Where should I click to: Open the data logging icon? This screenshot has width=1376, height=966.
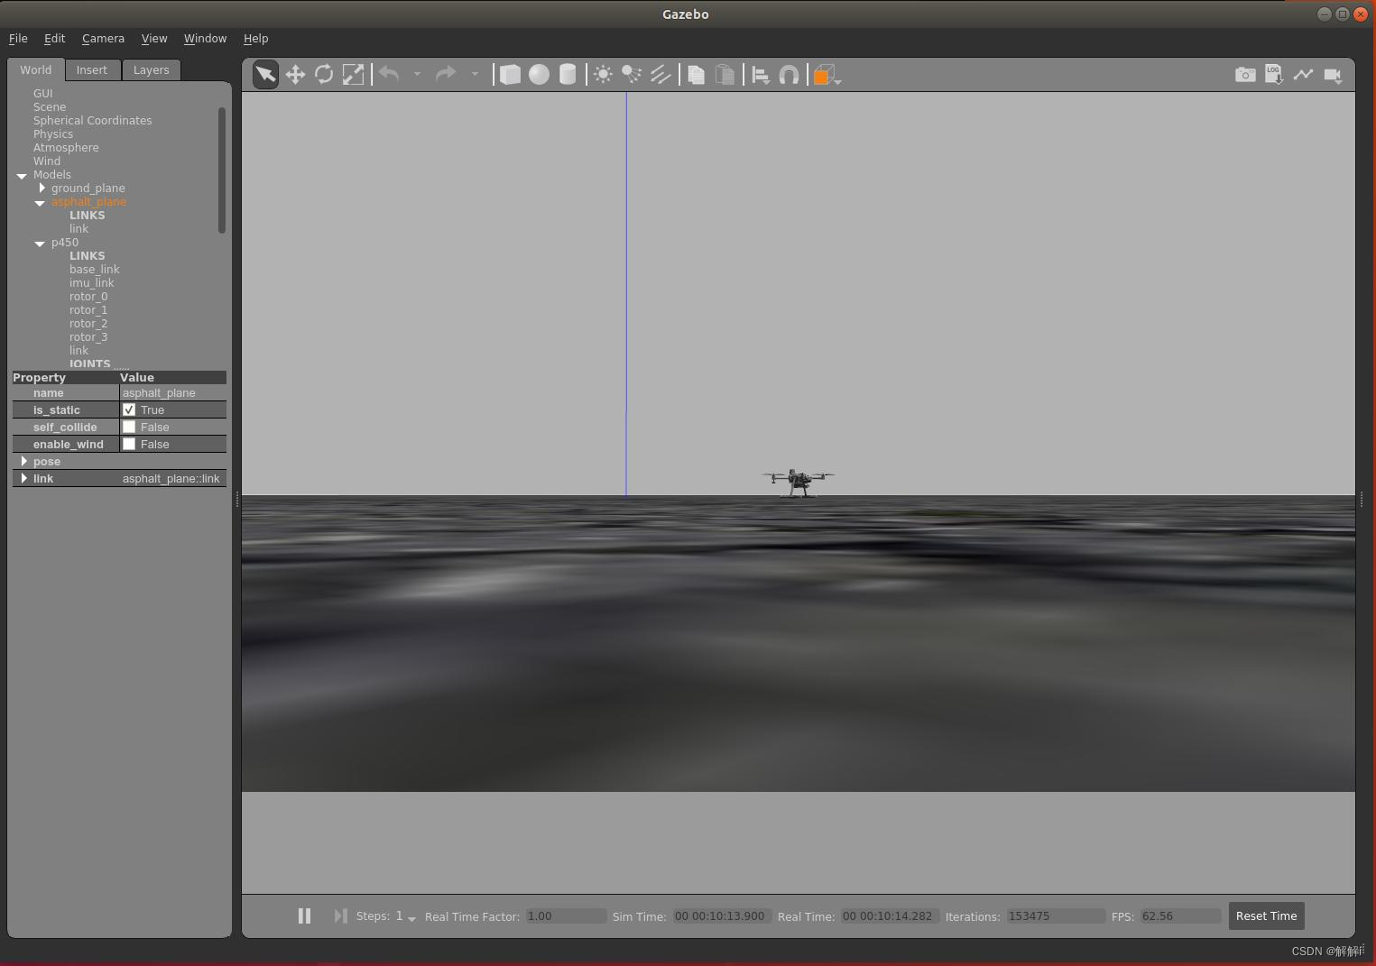(x=1274, y=75)
